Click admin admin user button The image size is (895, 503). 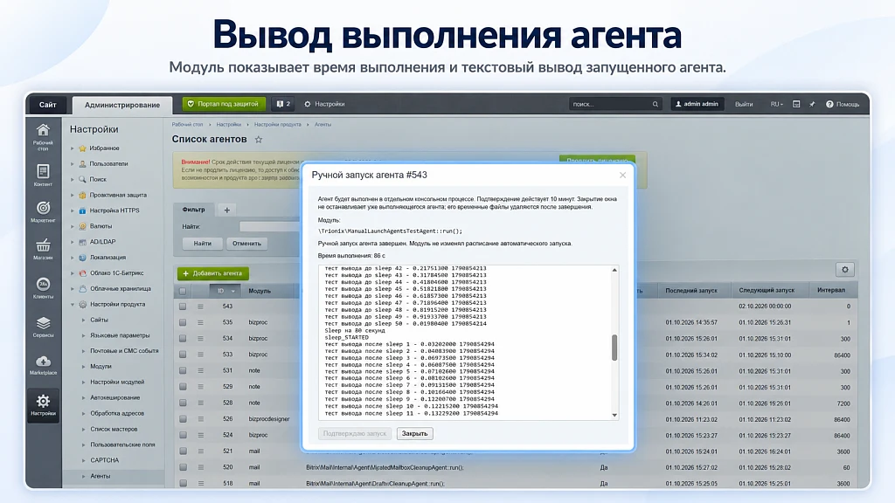click(x=697, y=104)
